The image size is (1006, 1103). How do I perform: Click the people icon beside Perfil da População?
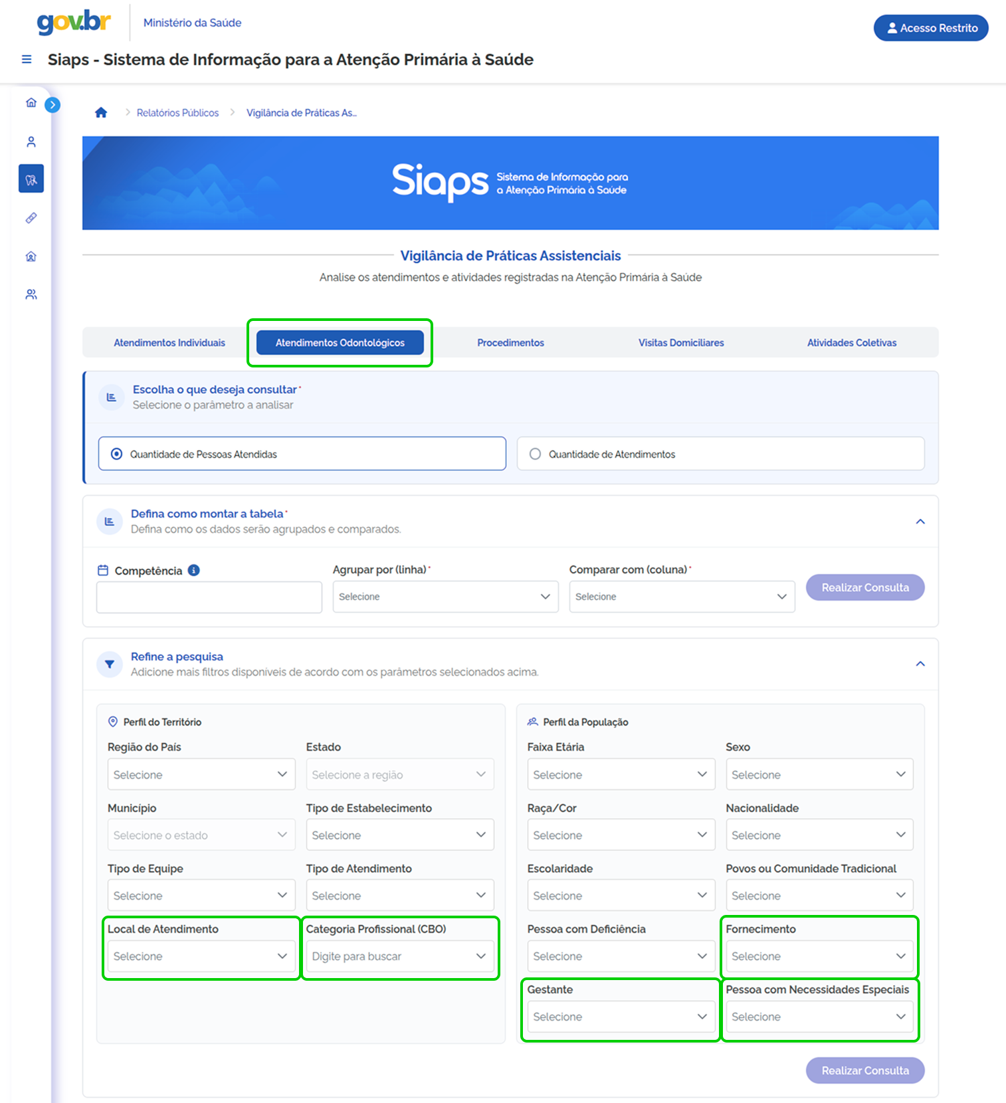click(x=532, y=722)
